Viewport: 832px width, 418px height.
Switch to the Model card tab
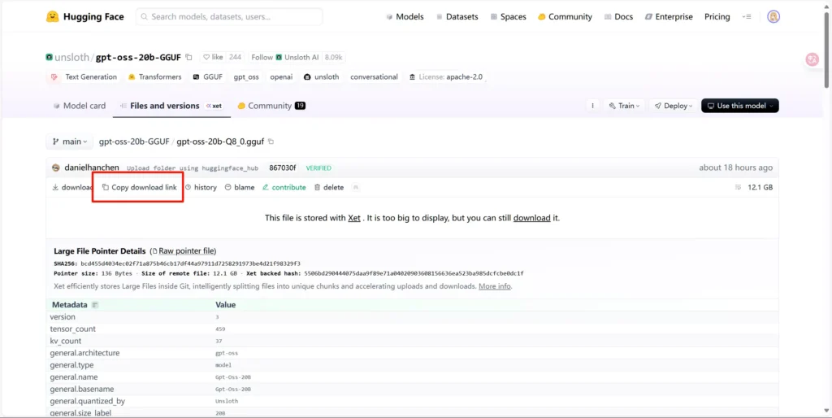[x=79, y=106]
